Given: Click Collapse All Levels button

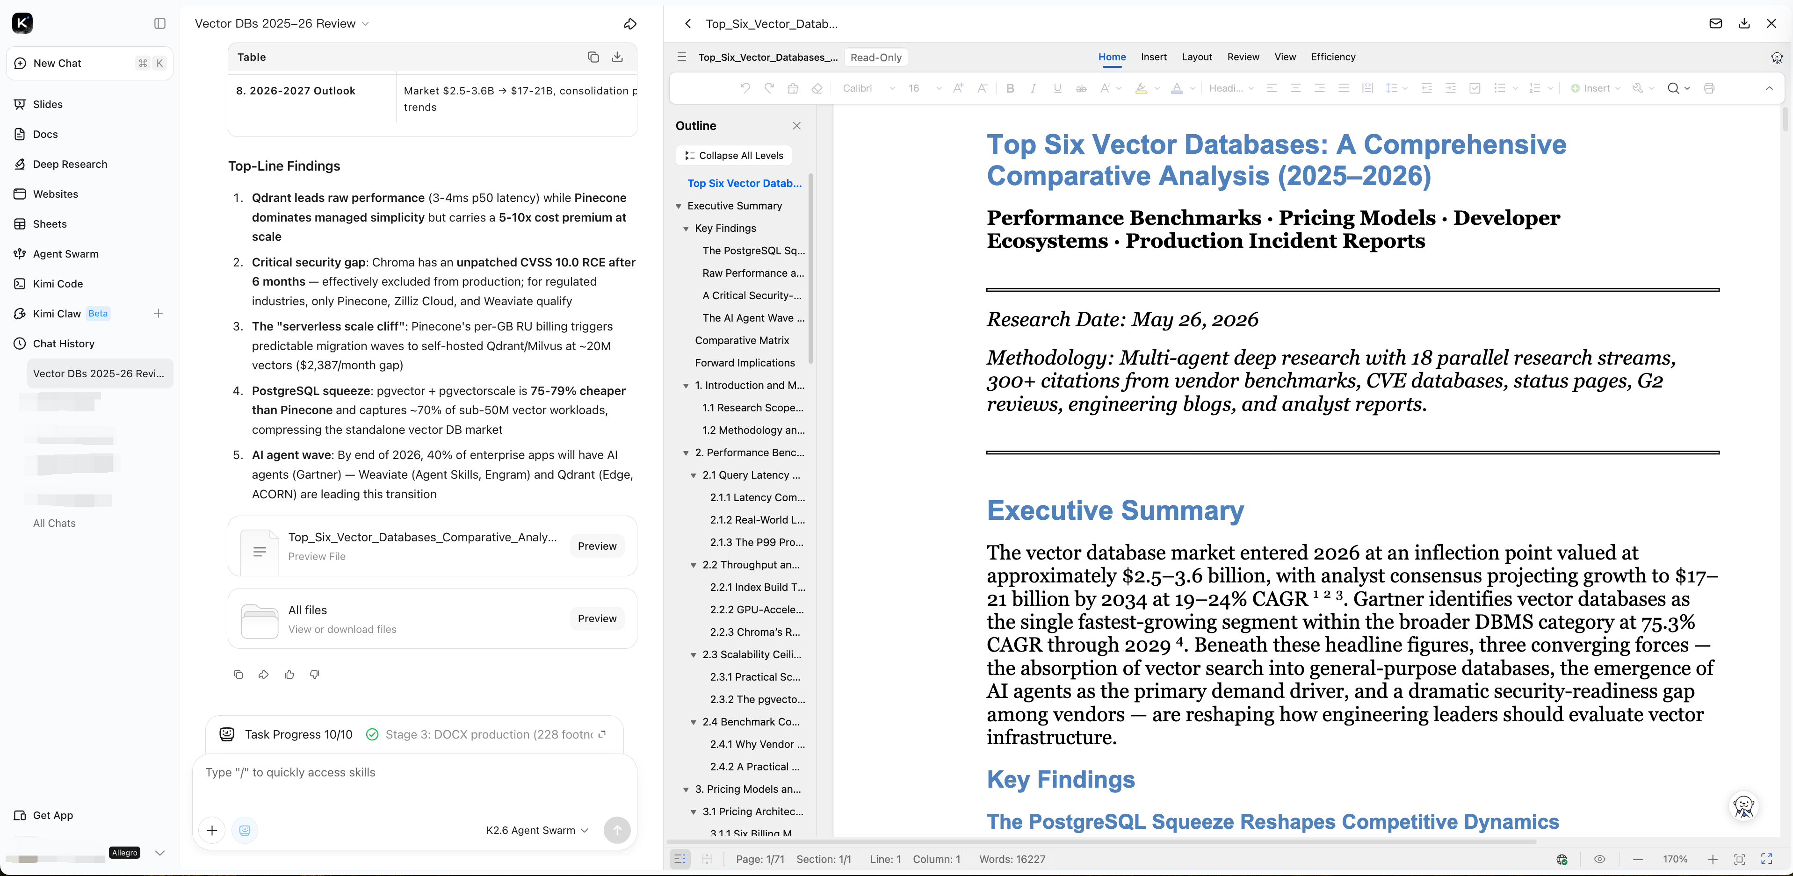Looking at the screenshot, I should 734,155.
